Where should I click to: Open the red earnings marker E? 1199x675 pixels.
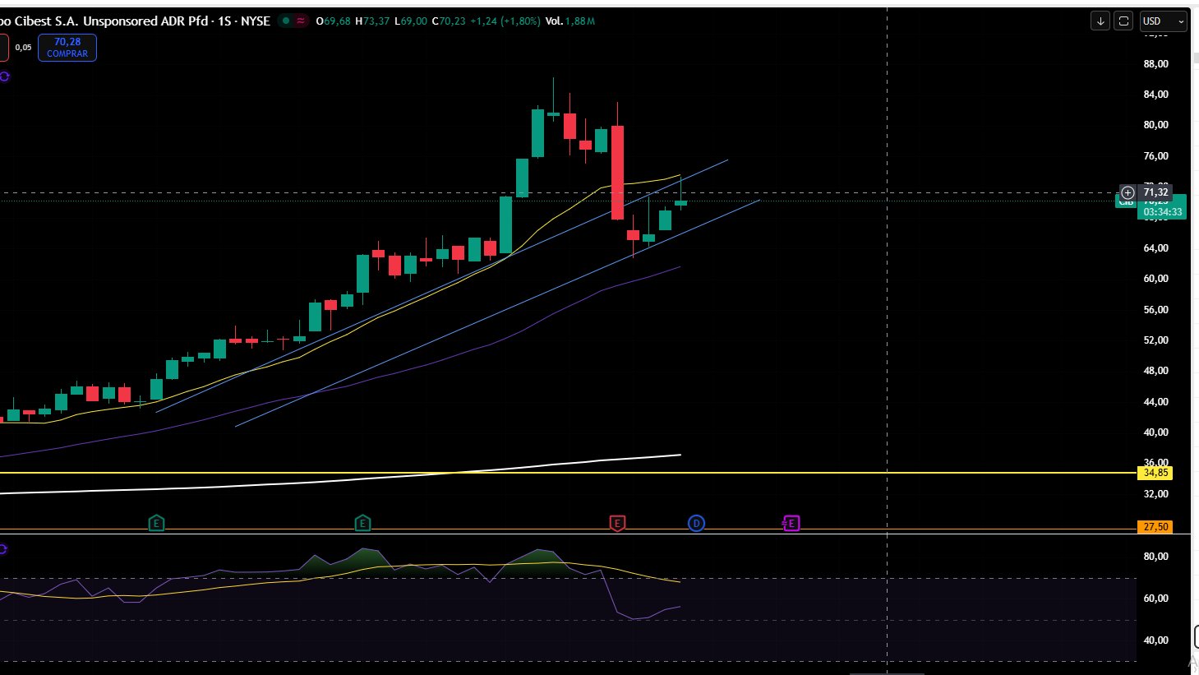coord(617,523)
